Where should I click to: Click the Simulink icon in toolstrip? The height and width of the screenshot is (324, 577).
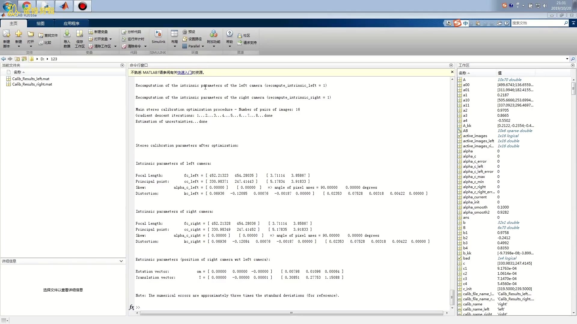tap(158, 34)
